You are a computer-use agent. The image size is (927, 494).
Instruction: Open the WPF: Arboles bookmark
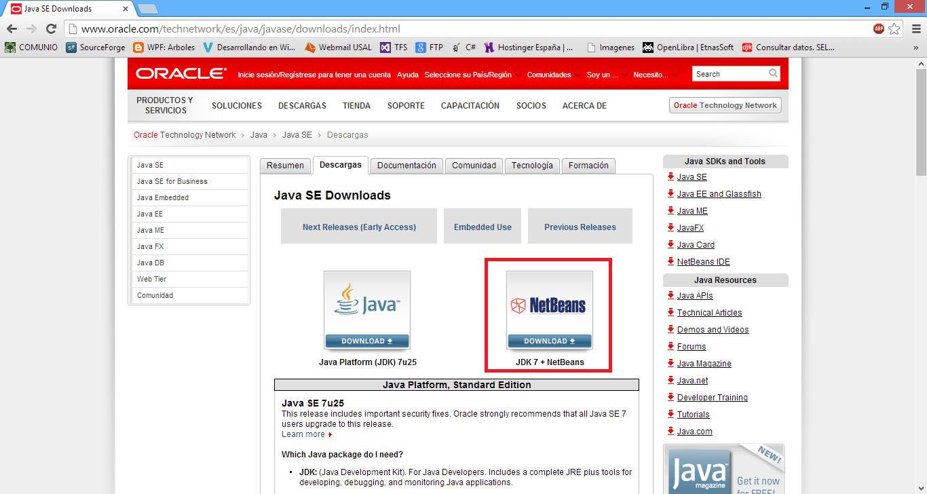coord(164,47)
